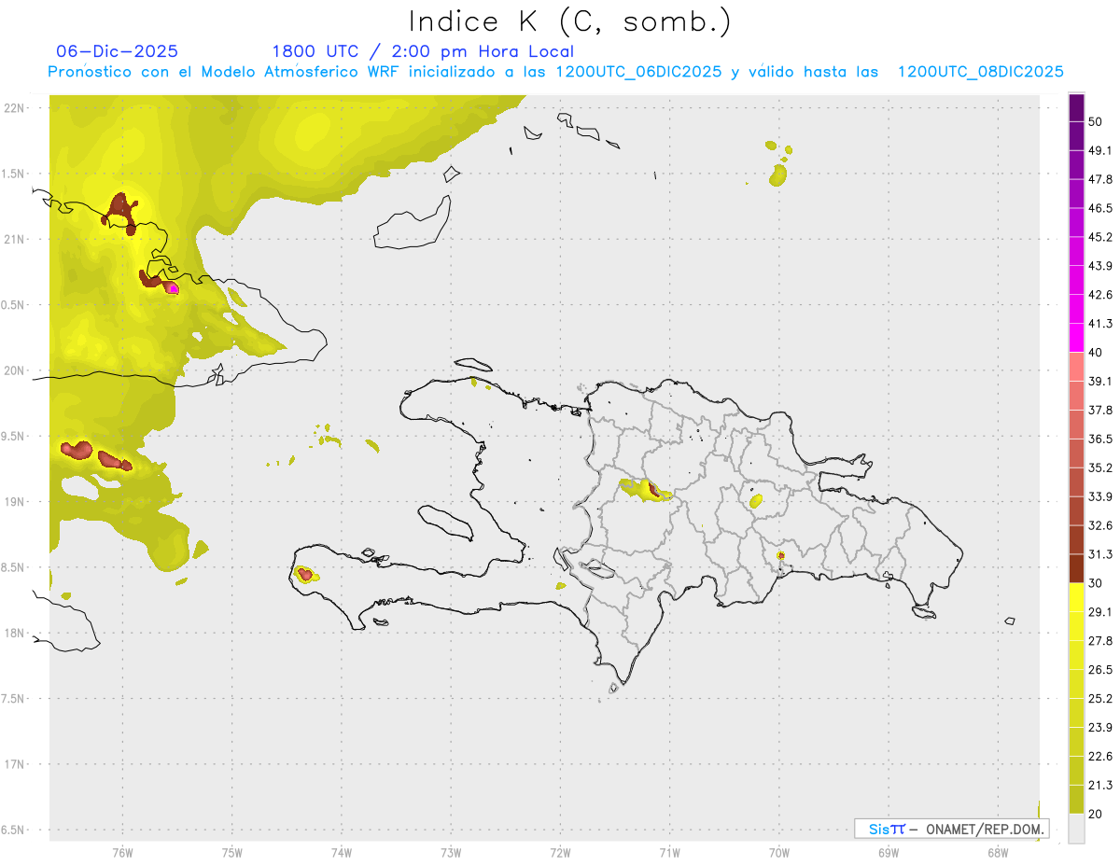The width and height of the screenshot is (1120, 865).
Task: Click the '8.5N' latitude label
Action: pyautogui.click(x=14, y=567)
